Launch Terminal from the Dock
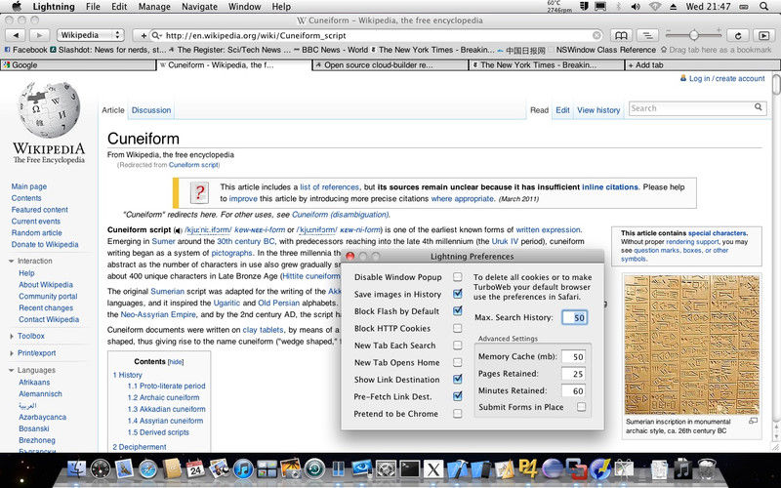Viewport: 781px width, 488px height. 410,469
